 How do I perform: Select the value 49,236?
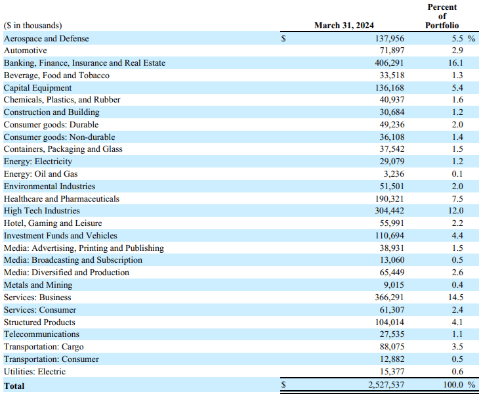(x=392, y=125)
